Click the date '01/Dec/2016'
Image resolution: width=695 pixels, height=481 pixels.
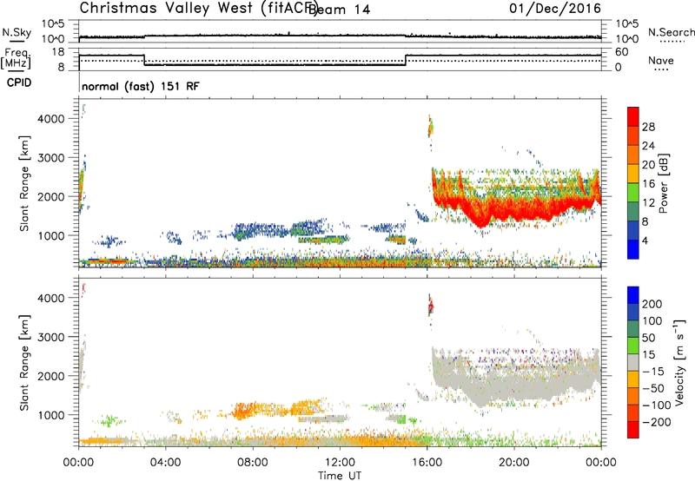[555, 8]
